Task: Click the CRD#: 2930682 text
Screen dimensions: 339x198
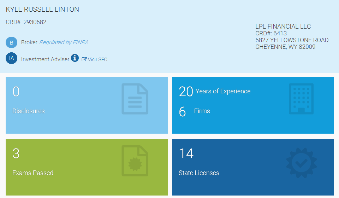Action: [x=26, y=22]
